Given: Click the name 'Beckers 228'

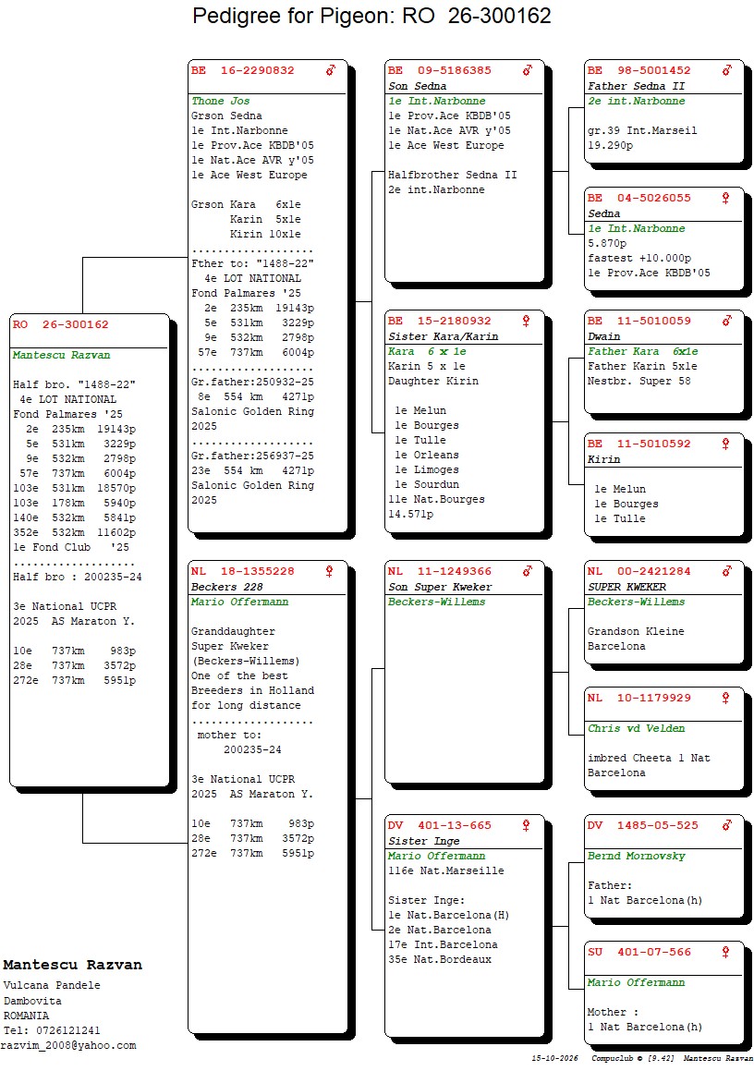Looking at the screenshot, I should tap(227, 587).
